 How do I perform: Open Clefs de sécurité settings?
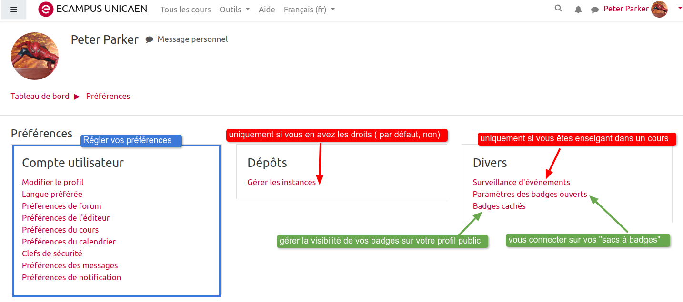[x=52, y=253]
